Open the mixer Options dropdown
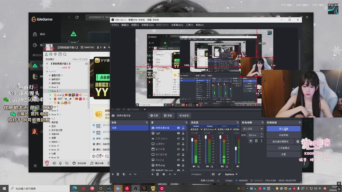Screen dimensions: 342x192 point(231,174)
